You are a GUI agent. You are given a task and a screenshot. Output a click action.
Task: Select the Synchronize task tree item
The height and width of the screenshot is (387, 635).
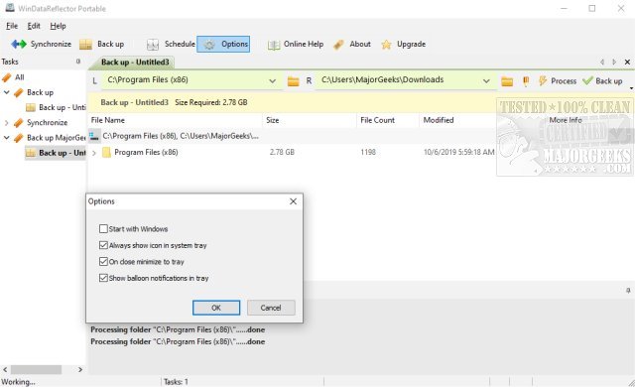(x=47, y=123)
